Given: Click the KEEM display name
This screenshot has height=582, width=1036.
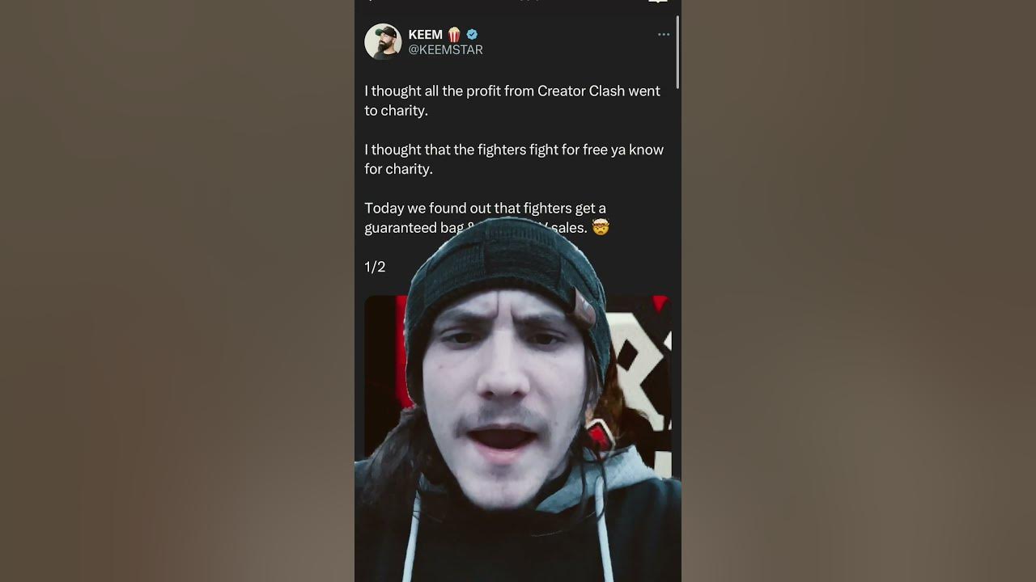Looking at the screenshot, I should [425, 35].
